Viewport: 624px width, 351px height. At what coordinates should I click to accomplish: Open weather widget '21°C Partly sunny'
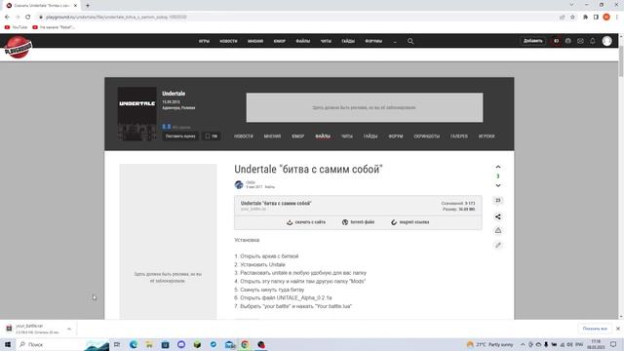pyautogui.click(x=490, y=344)
